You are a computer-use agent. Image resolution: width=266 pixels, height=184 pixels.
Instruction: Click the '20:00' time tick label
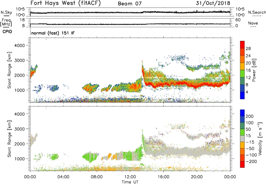tap(197, 177)
